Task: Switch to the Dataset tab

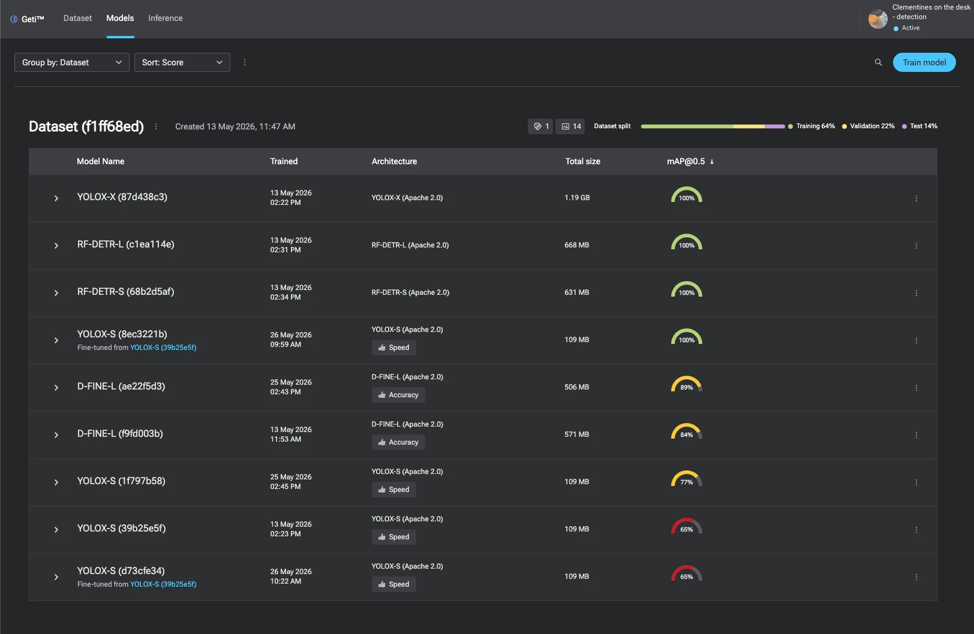Action: tap(78, 18)
